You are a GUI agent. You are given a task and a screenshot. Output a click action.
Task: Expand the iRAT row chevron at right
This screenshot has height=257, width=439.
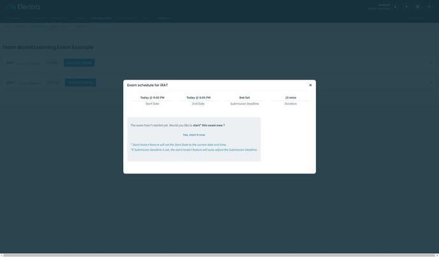[x=431, y=62]
